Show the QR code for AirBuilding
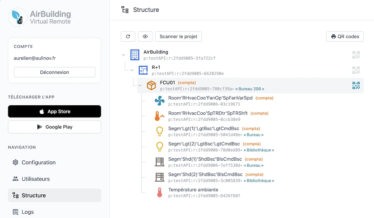Viewport: 374px width, 218px height. (356, 55)
